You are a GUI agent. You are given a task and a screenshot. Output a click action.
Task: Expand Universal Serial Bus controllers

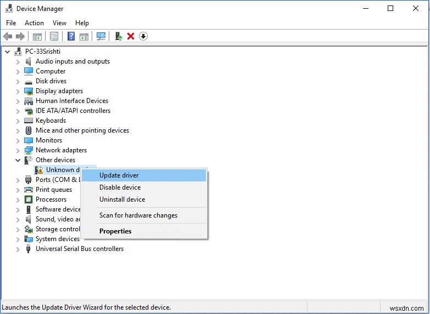pos(18,249)
